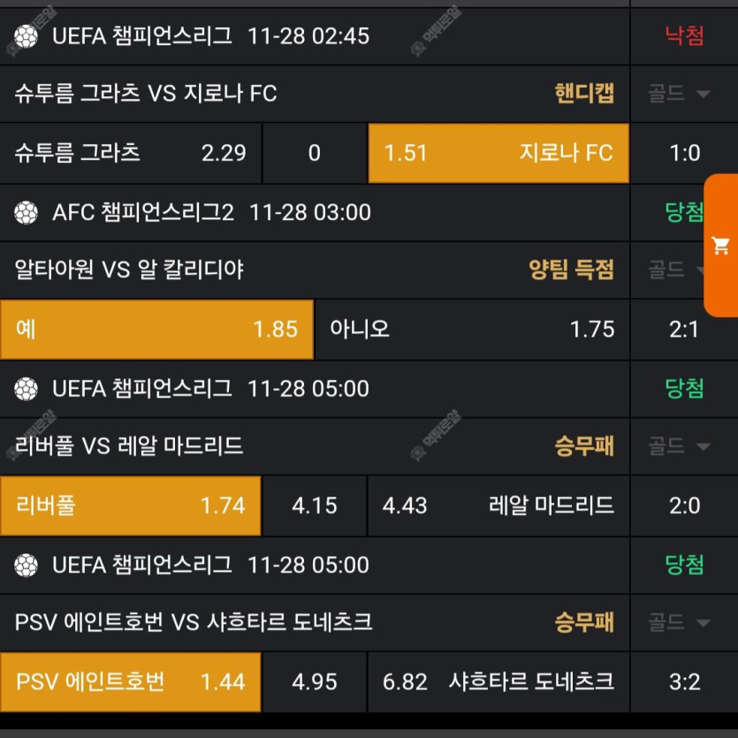Click soccer ball icon above 리버풀 match
The width and height of the screenshot is (738, 738).
click(x=26, y=389)
